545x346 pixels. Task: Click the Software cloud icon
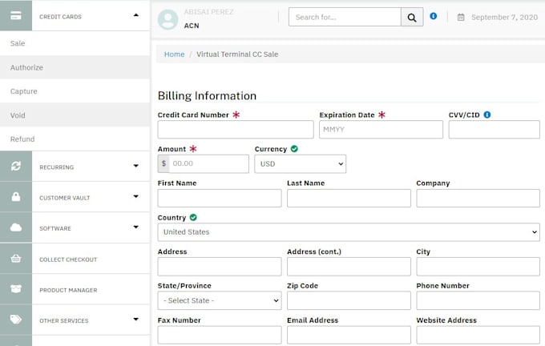15,228
